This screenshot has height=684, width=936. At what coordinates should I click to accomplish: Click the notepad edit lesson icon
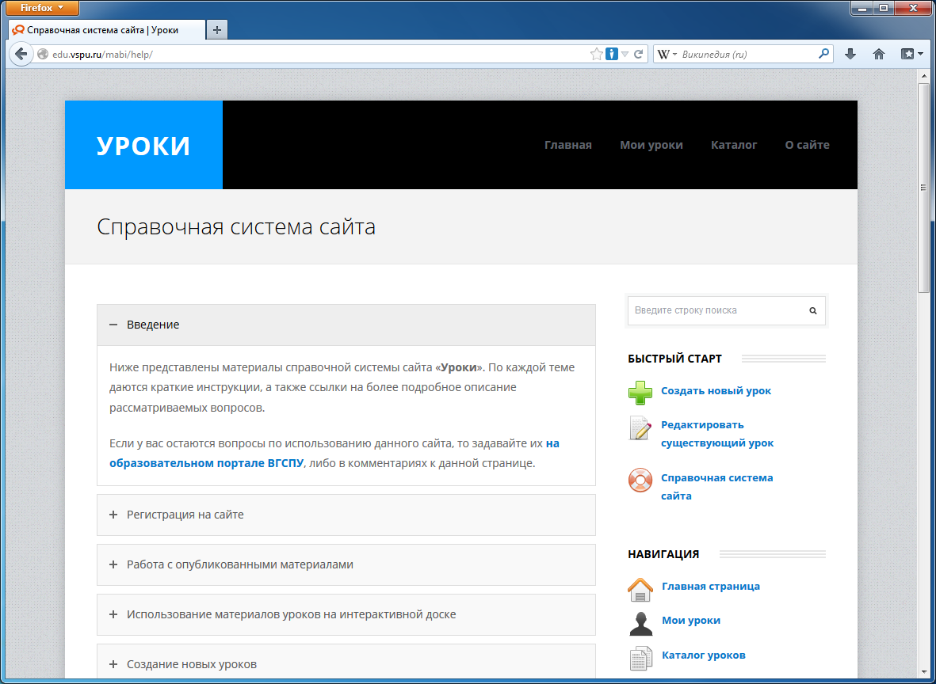(x=640, y=428)
